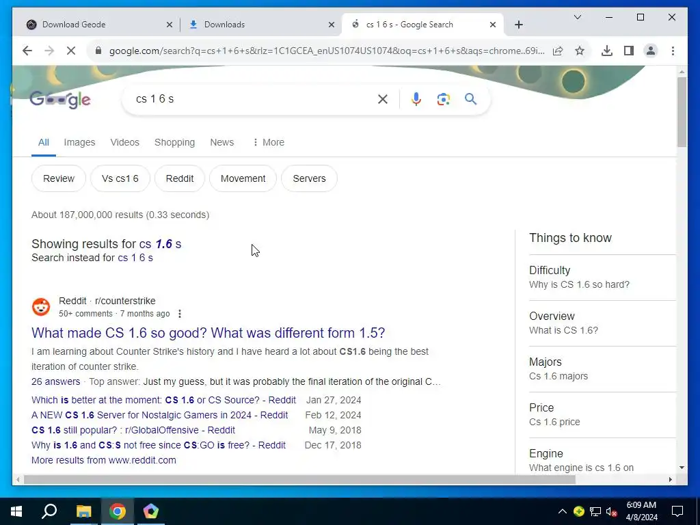Image resolution: width=700 pixels, height=525 pixels.
Task: Click the scroll down arrow
Action: pyautogui.click(x=682, y=468)
